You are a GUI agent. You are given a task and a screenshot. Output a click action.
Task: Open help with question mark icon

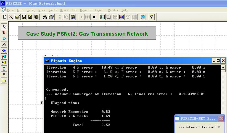151,17
